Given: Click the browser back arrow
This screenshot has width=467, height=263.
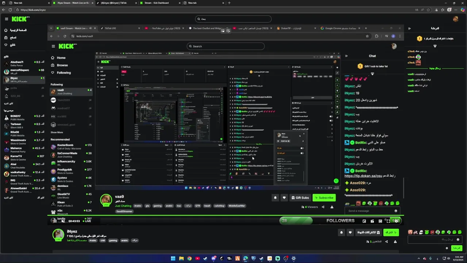Looking at the screenshot, I should tap(3, 10).
